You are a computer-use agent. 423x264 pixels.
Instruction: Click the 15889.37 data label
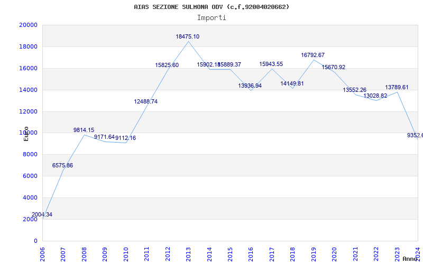tap(230, 64)
